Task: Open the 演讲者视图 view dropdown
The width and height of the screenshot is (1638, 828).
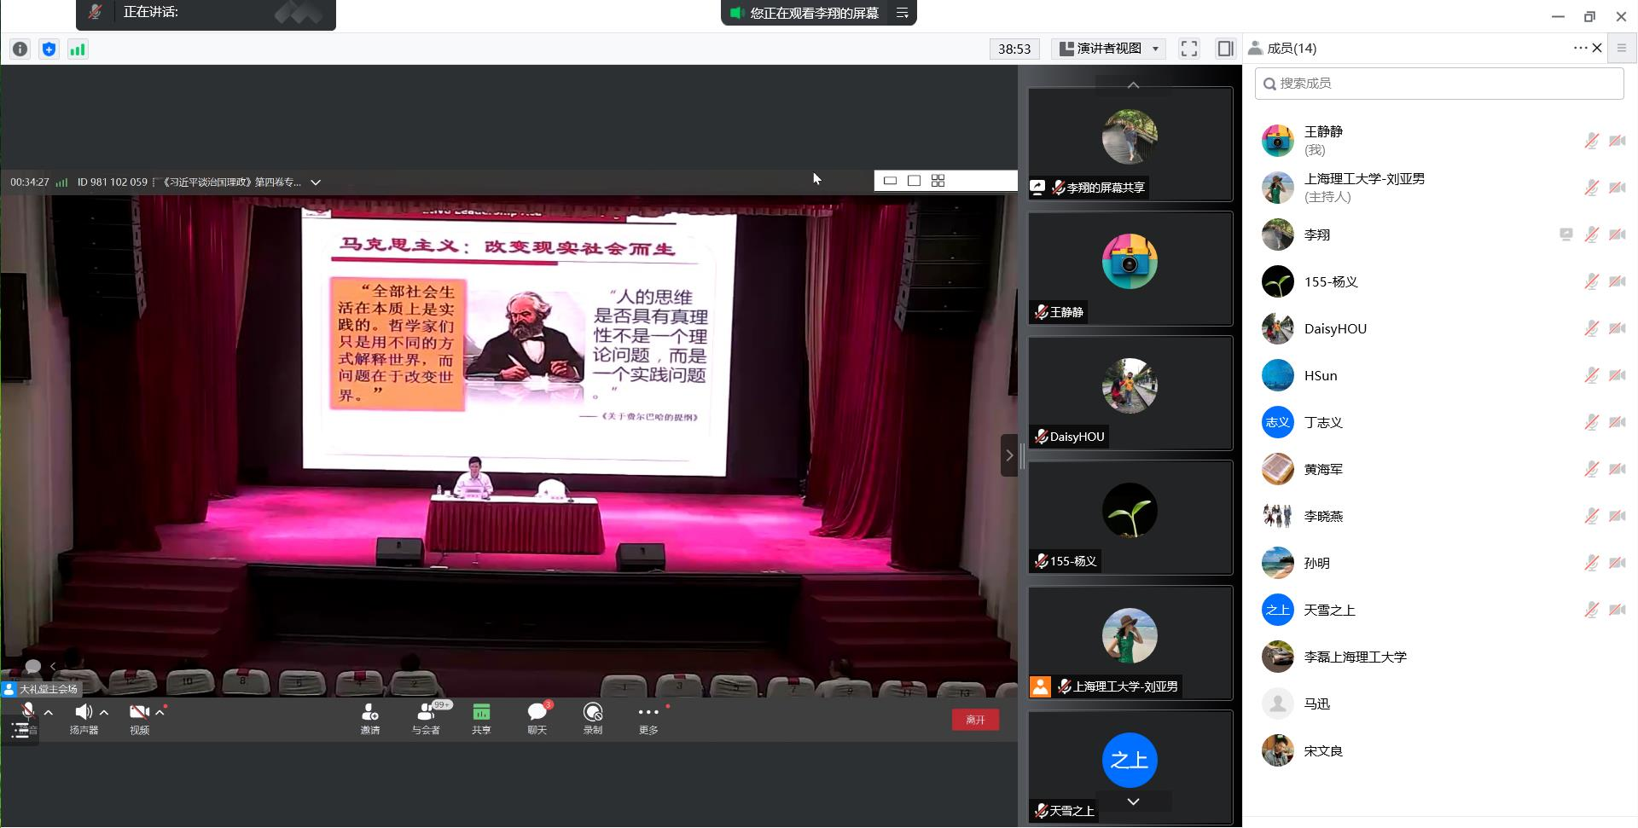Action: pyautogui.click(x=1108, y=49)
